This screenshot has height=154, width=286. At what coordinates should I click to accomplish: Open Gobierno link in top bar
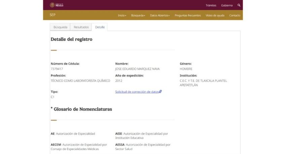pos(227,5)
